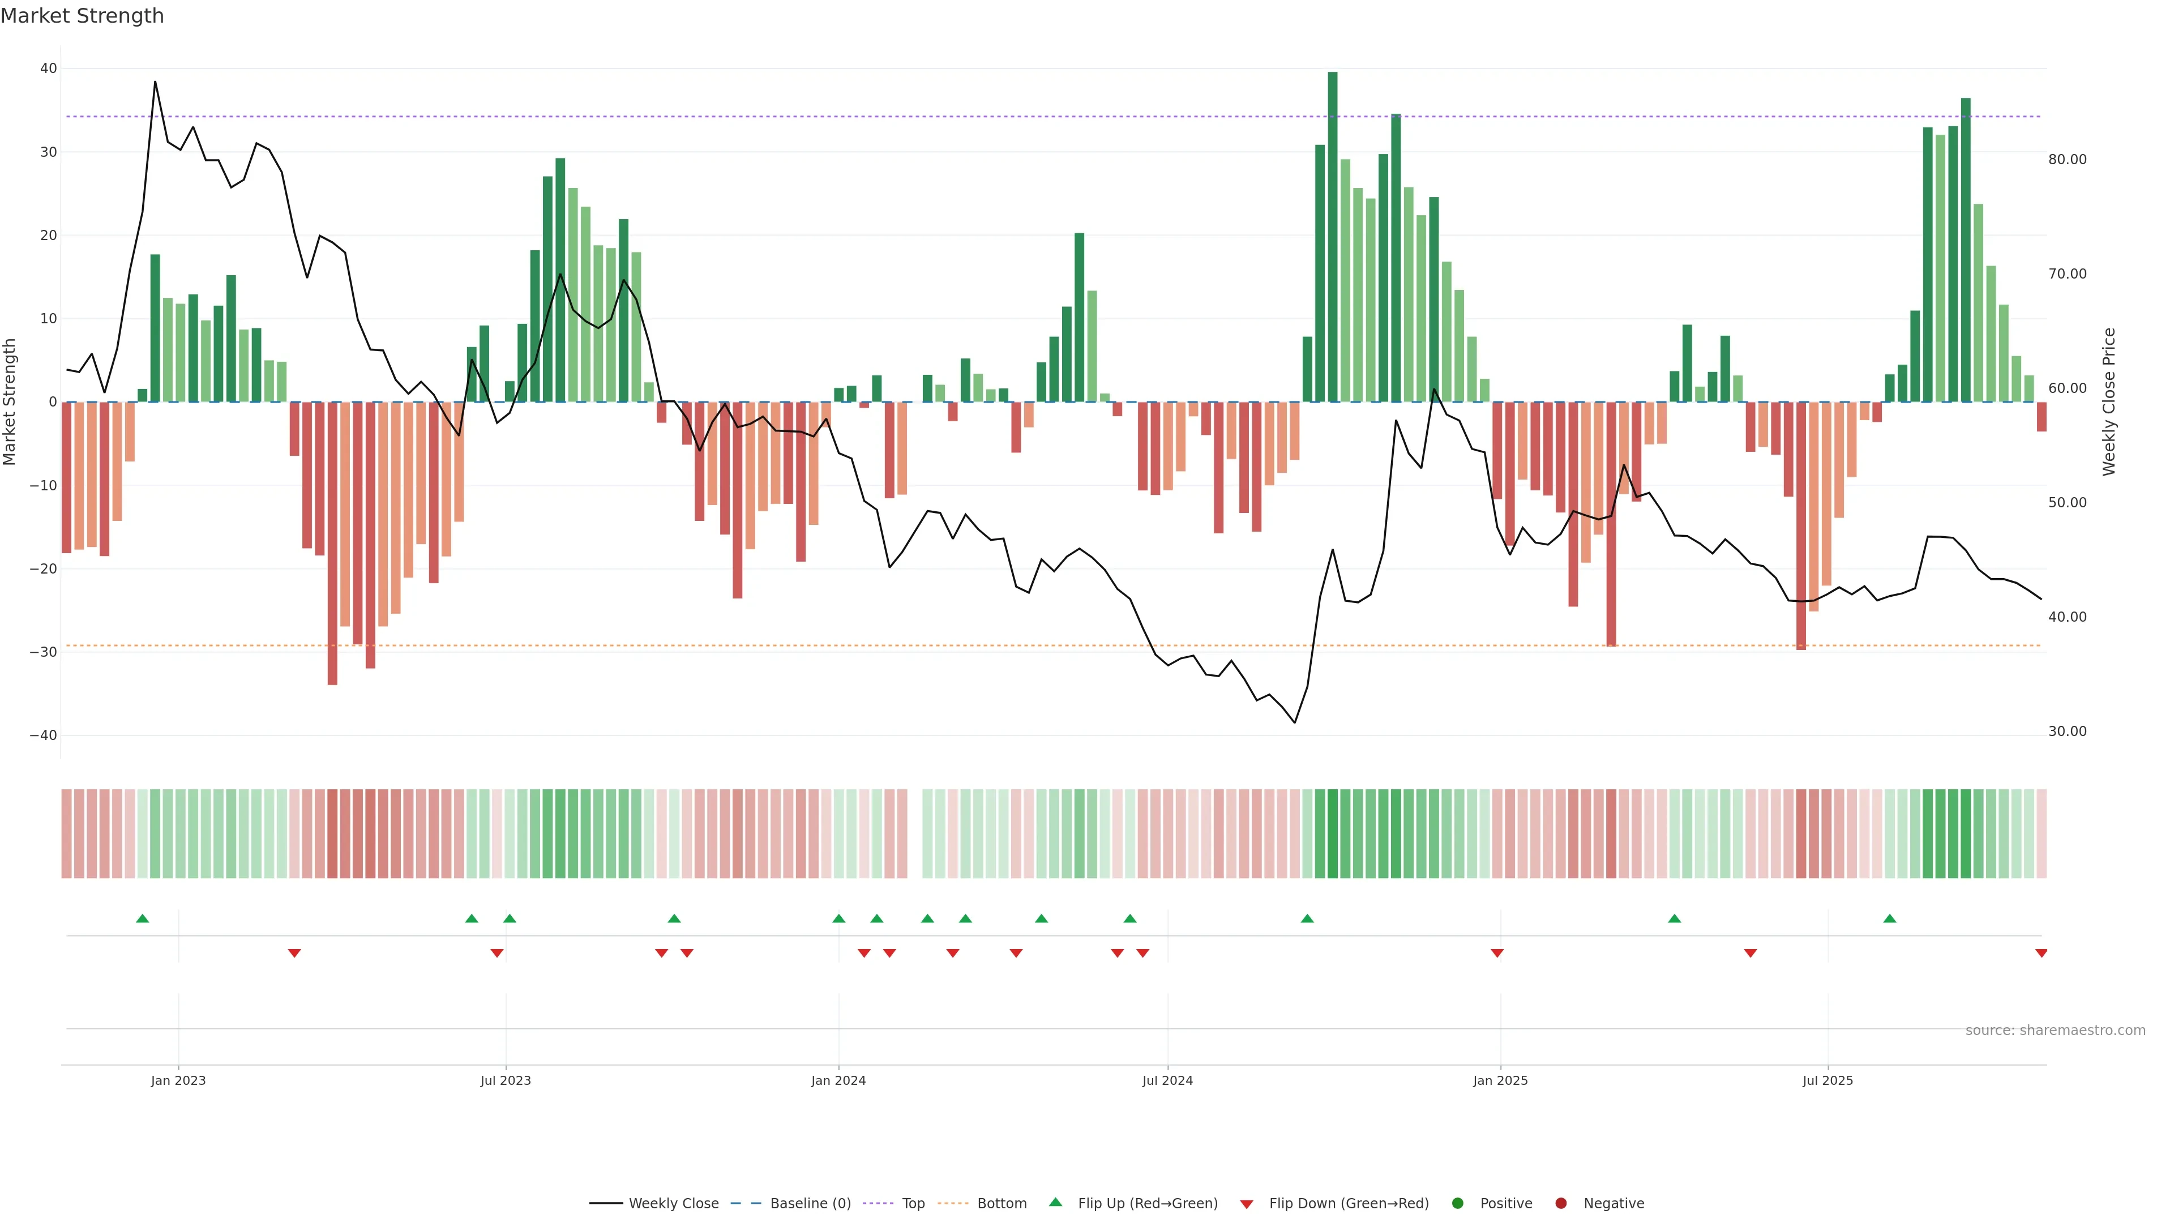Viewport: 2174px width, 1223px height.
Task: Click the Jul 2025 x-axis label
Action: point(1827,1080)
